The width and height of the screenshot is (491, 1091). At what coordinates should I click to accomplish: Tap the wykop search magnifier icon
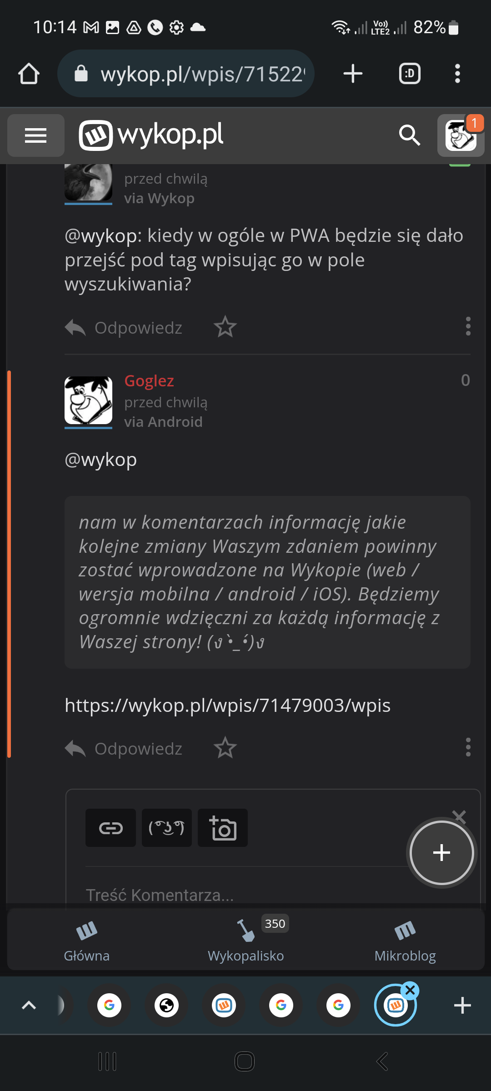[x=409, y=135]
